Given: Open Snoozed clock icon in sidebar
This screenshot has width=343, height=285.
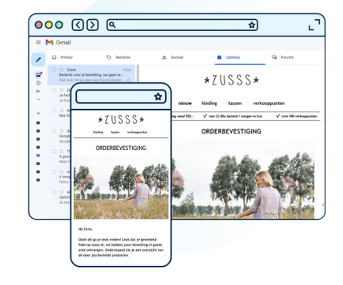Looking at the screenshot, I should click(x=38, y=83).
